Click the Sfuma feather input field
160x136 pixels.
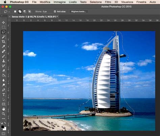pyautogui.click(x=47, y=12)
